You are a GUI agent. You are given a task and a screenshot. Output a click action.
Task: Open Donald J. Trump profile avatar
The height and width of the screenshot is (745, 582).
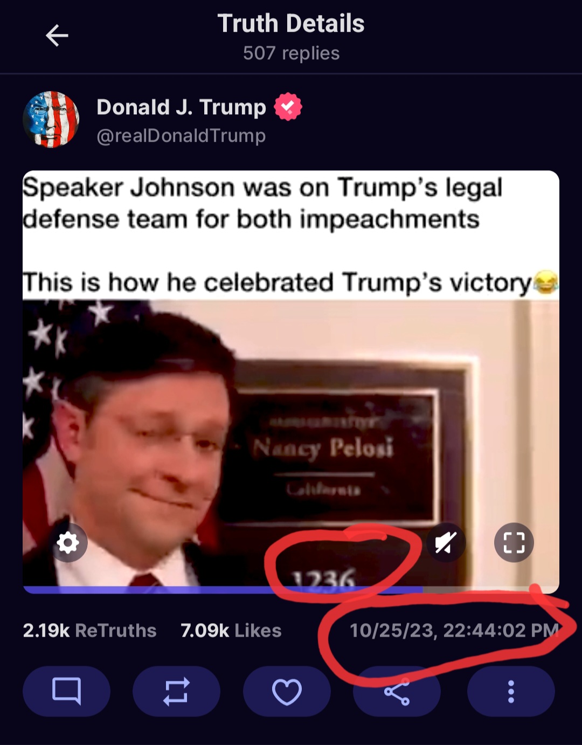[51, 119]
